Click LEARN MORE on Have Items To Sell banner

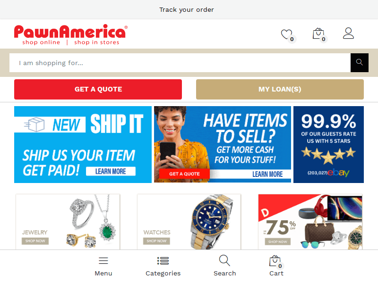pos(267,174)
